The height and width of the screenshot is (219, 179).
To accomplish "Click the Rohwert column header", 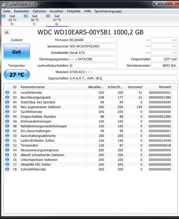I will pyautogui.click(x=158, y=87).
